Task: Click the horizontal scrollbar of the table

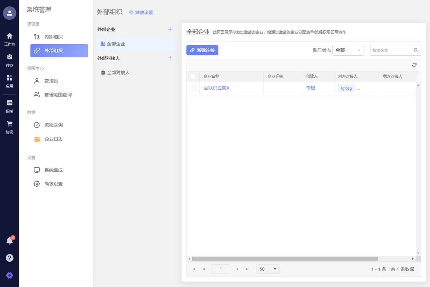Action: 284,259
